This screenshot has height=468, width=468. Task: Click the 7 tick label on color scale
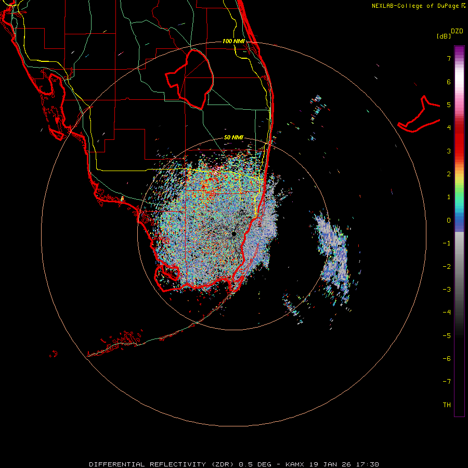[449, 58]
